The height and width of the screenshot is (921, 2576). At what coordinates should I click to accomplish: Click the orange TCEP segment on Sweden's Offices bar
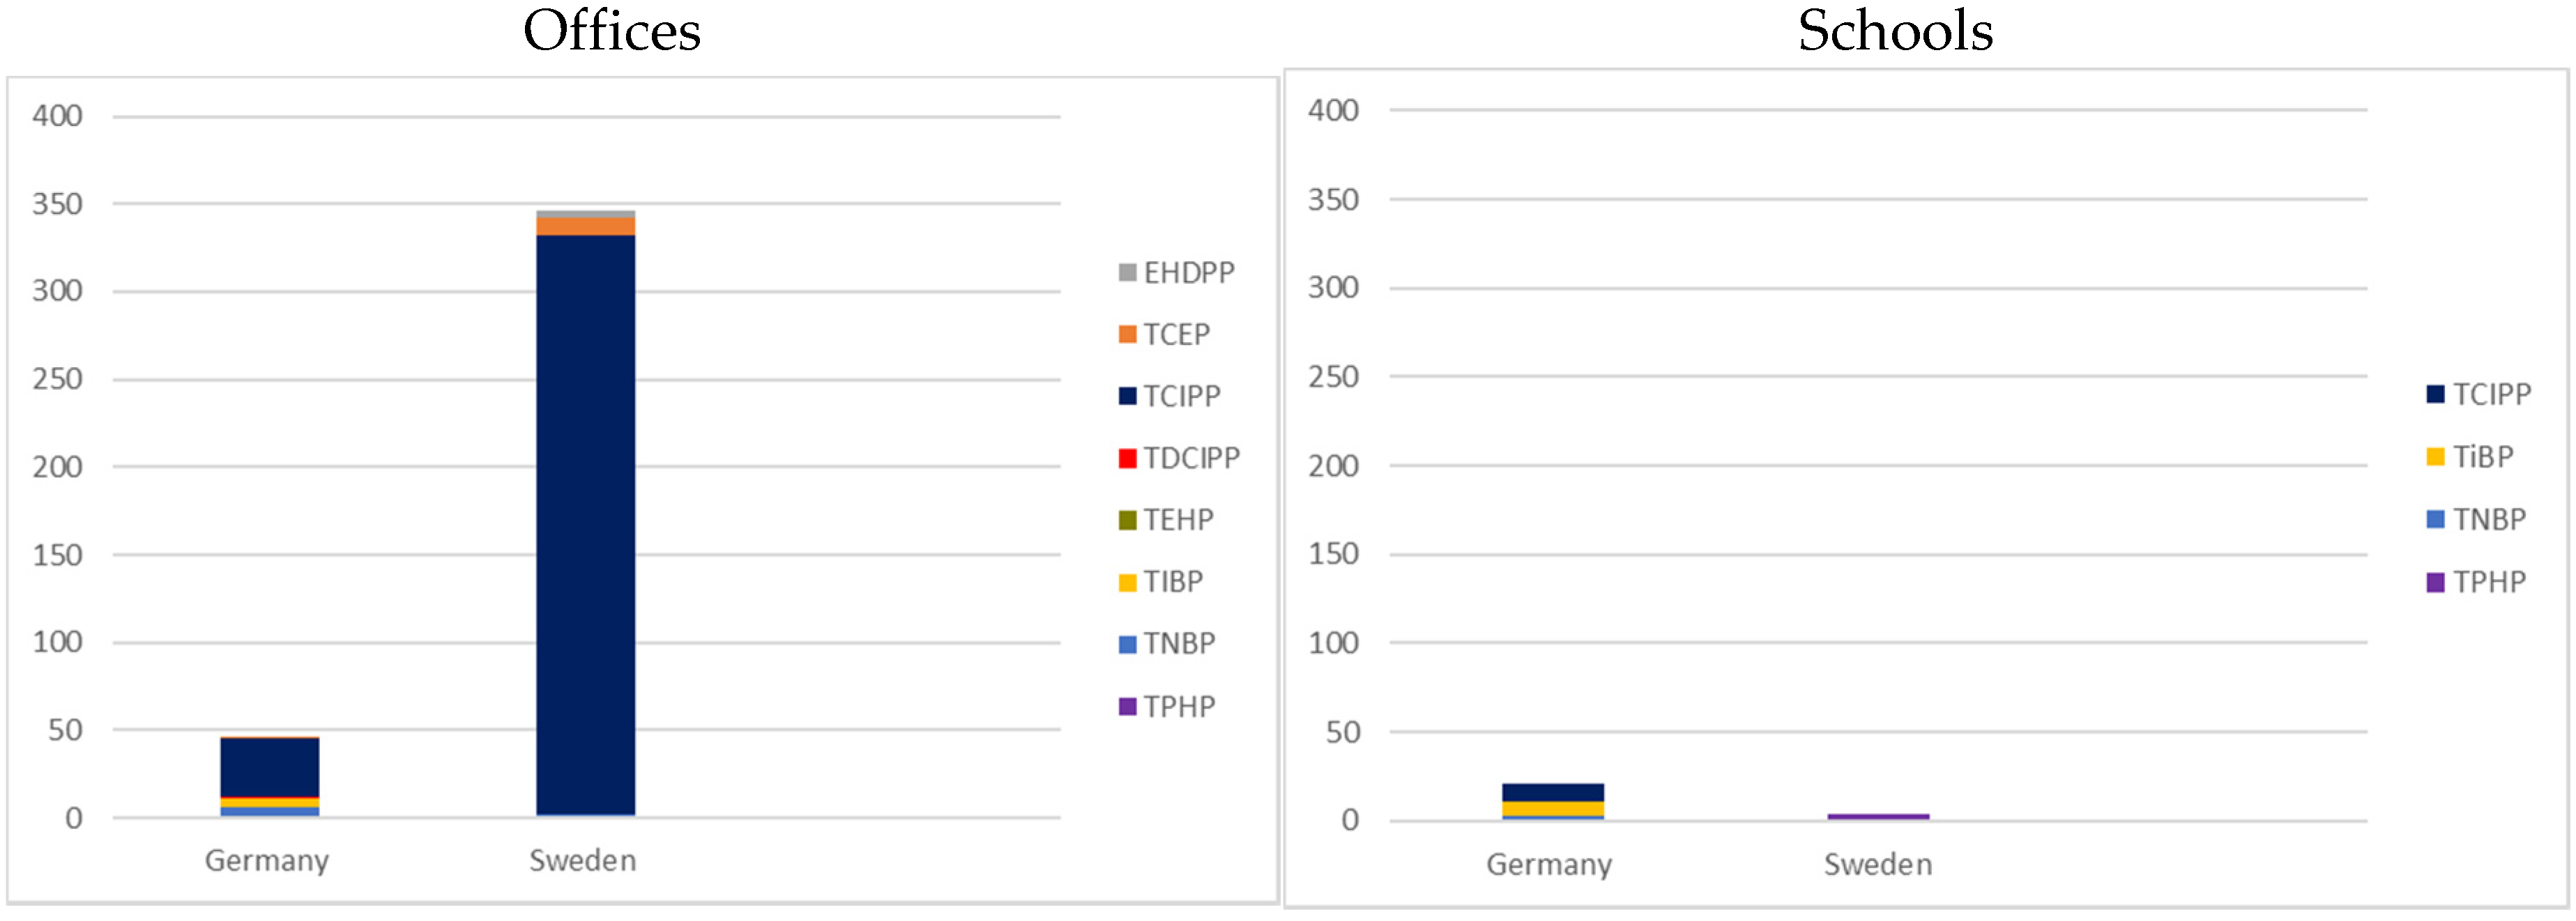click(x=585, y=226)
